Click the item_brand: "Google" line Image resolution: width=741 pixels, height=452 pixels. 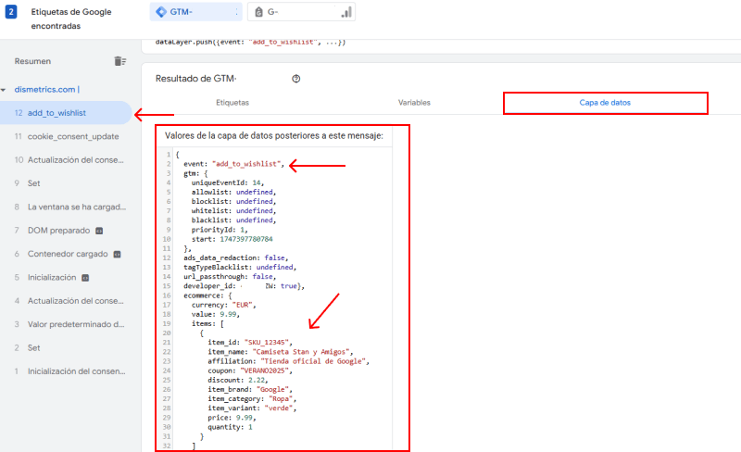[x=250, y=390]
